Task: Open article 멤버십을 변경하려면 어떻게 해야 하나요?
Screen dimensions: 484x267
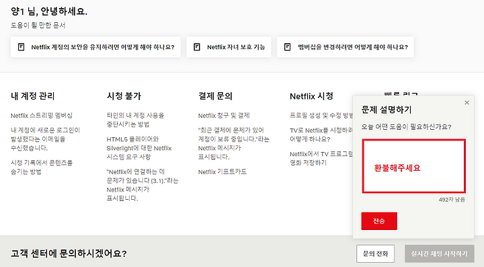Action: (346, 47)
